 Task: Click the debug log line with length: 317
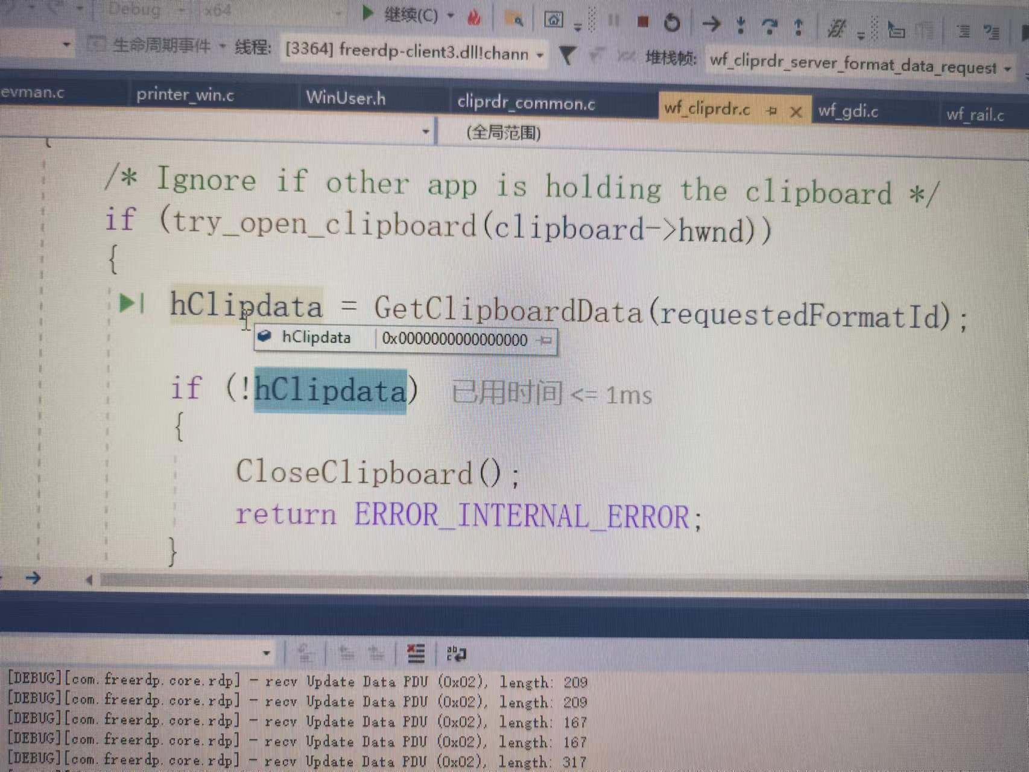coord(296,761)
